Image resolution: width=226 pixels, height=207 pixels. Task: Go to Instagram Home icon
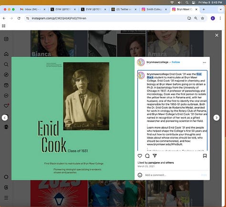pyautogui.click(x=6, y=54)
